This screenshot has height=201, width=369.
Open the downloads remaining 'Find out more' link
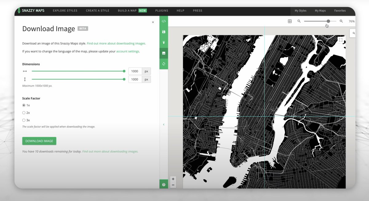(x=110, y=152)
